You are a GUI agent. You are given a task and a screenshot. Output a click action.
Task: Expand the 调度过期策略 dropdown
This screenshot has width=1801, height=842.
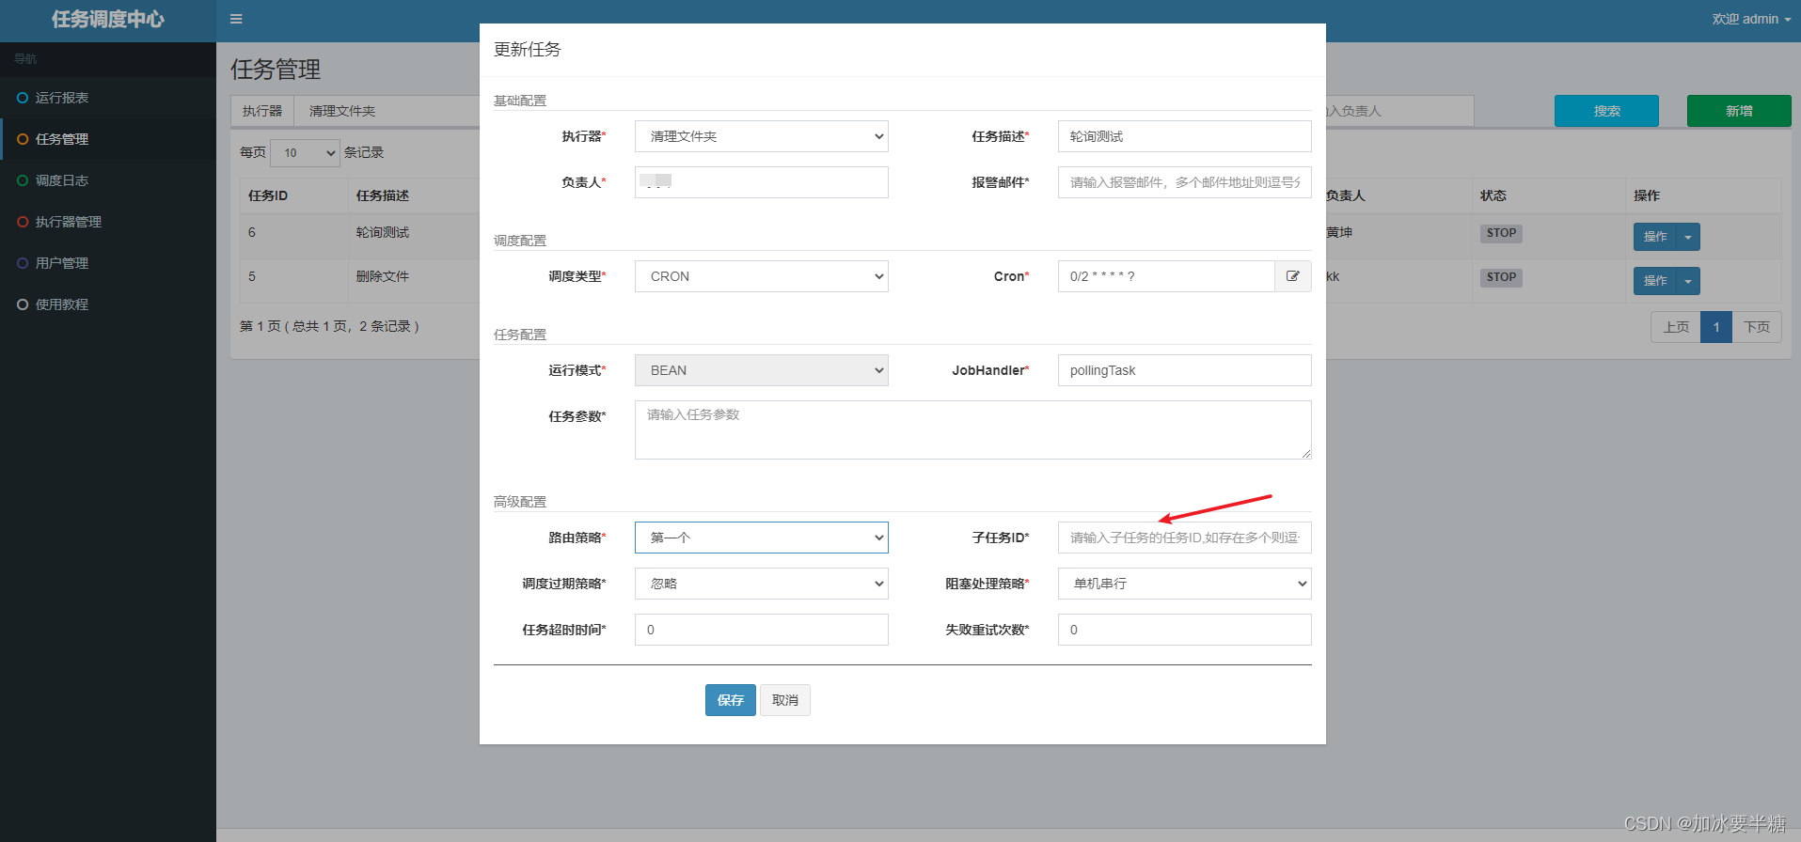[762, 584]
